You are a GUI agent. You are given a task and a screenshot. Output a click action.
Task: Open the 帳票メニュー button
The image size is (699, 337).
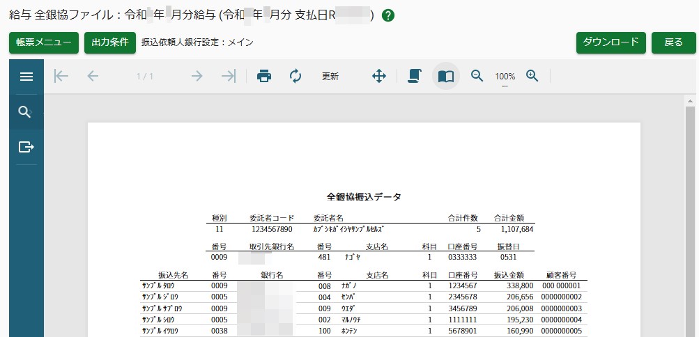[x=44, y=42]
